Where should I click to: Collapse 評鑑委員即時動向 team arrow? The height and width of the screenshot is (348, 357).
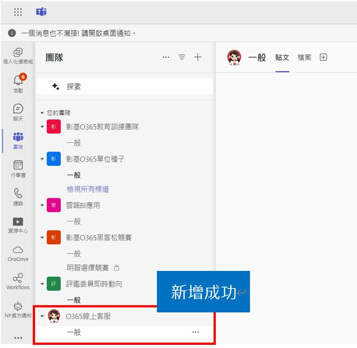click(x=42, y=284)
